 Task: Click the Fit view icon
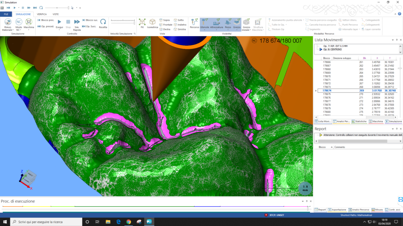click(142, 22)
